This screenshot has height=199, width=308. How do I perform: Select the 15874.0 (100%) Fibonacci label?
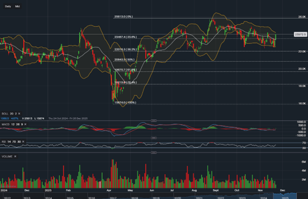tap(125, 102)
